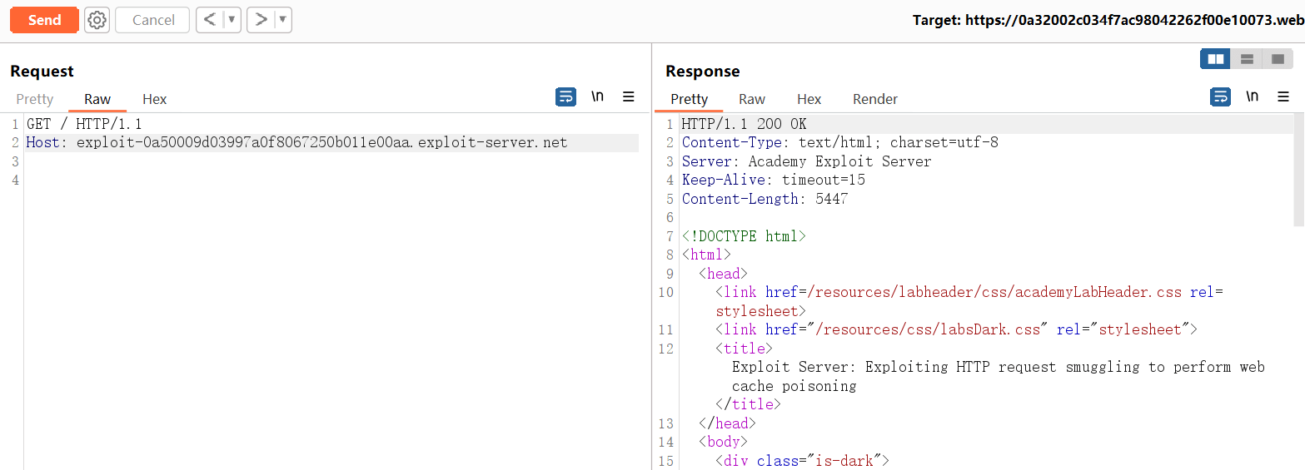This screenshot has width=1305, height=470.
Task: Switch to the Request Hex tab
Action: pos(154,99)
